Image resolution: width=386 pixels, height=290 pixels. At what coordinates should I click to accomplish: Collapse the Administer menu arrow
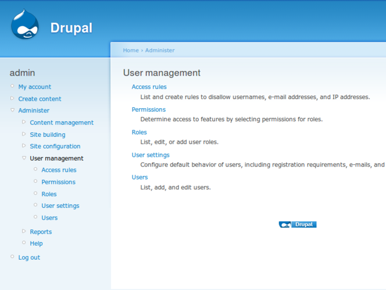[12, 110]
